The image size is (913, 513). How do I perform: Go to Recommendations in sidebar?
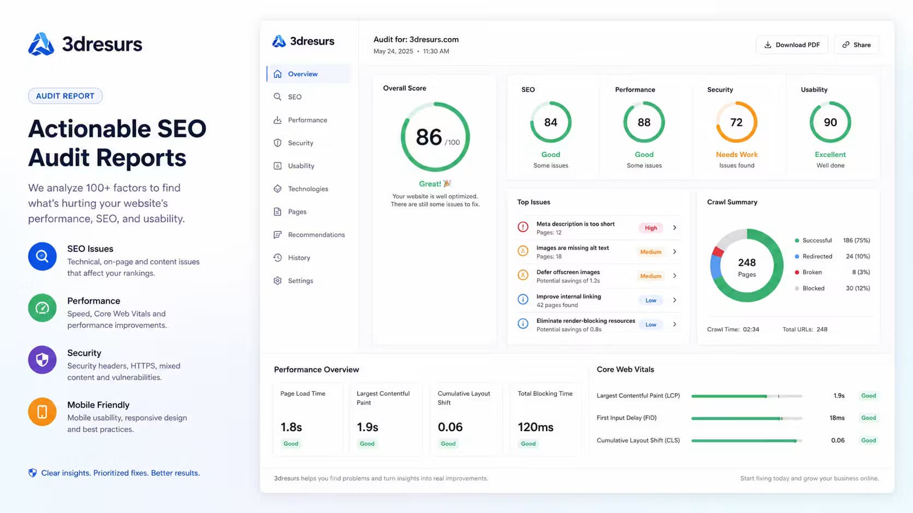pos(309,235)
